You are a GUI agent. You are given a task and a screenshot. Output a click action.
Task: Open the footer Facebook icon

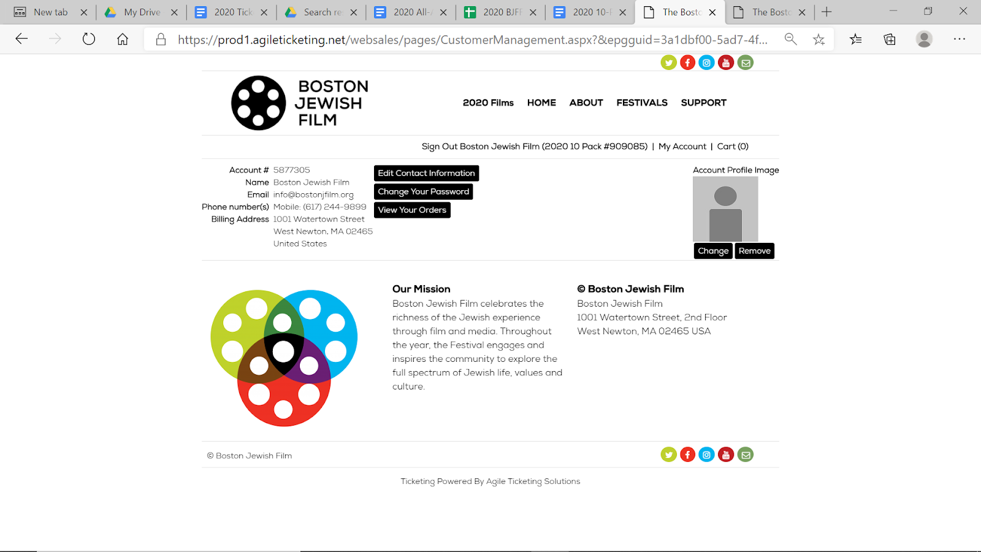688,454
